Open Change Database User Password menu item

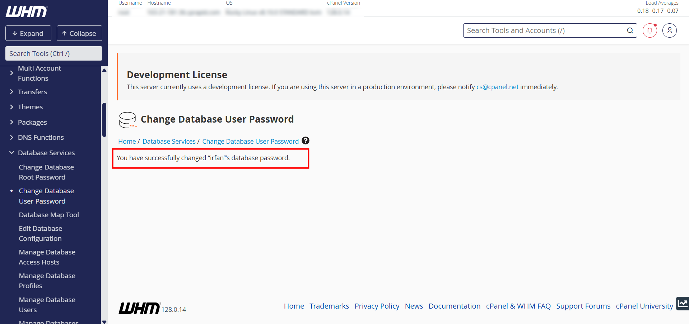46,196
